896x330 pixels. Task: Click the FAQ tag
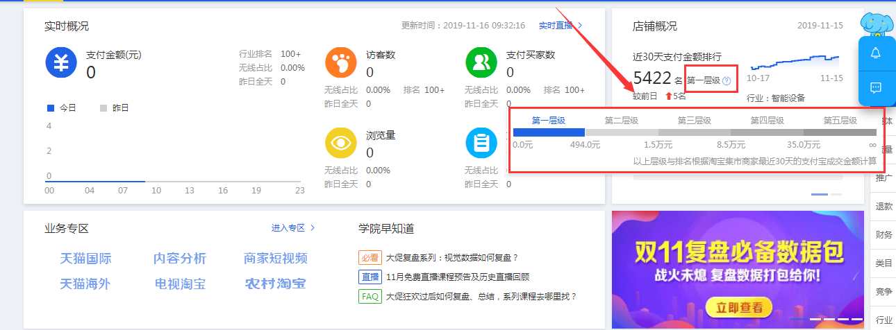tap(370, 297)
